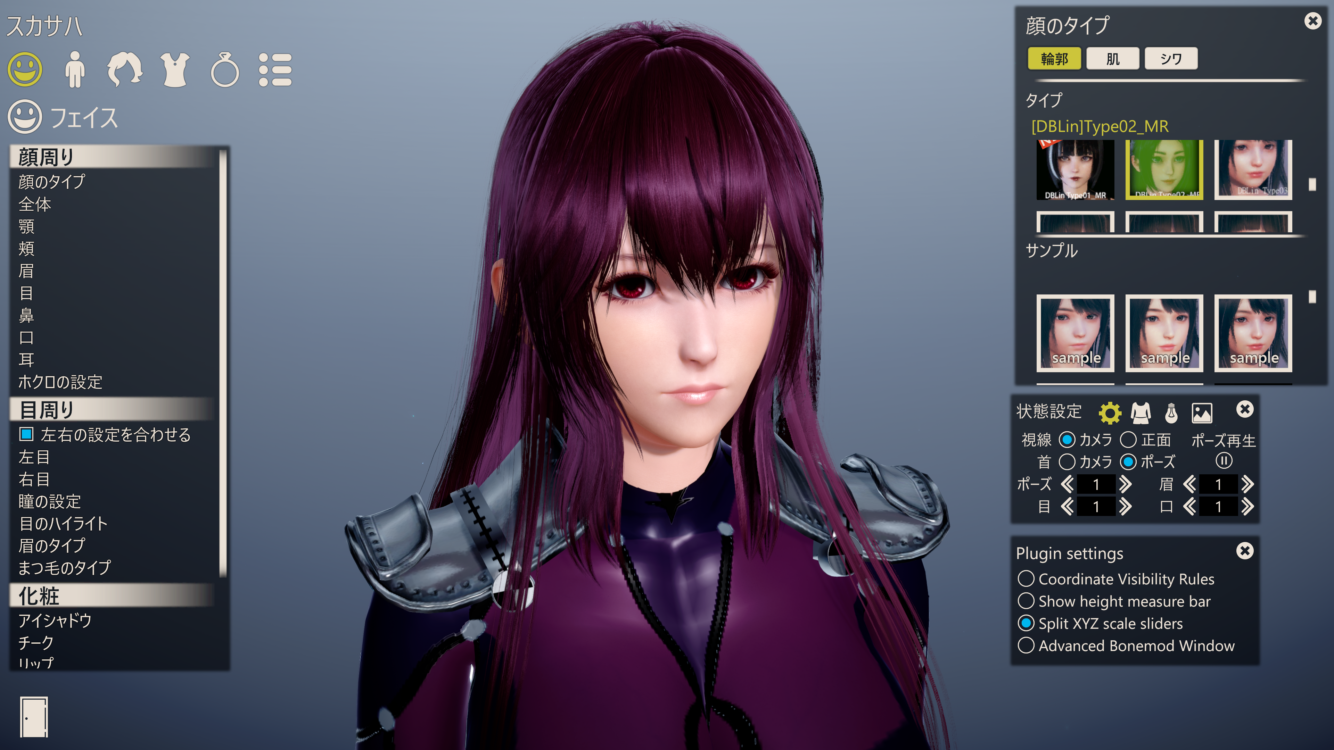This screenshot has height=750, width=1334.
Task: Open the Face category smiley icon
Action: (25, 69)
